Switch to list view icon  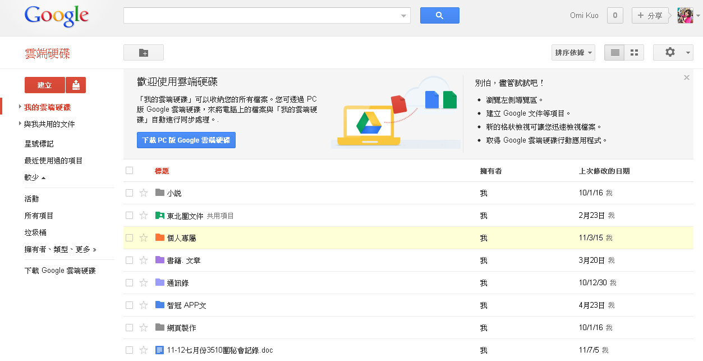pyautogui.click(x=614, y=53)
